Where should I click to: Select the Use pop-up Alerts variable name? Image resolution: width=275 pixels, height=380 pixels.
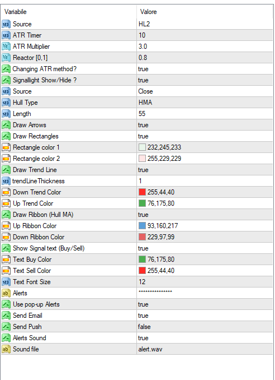pos(36,304)
